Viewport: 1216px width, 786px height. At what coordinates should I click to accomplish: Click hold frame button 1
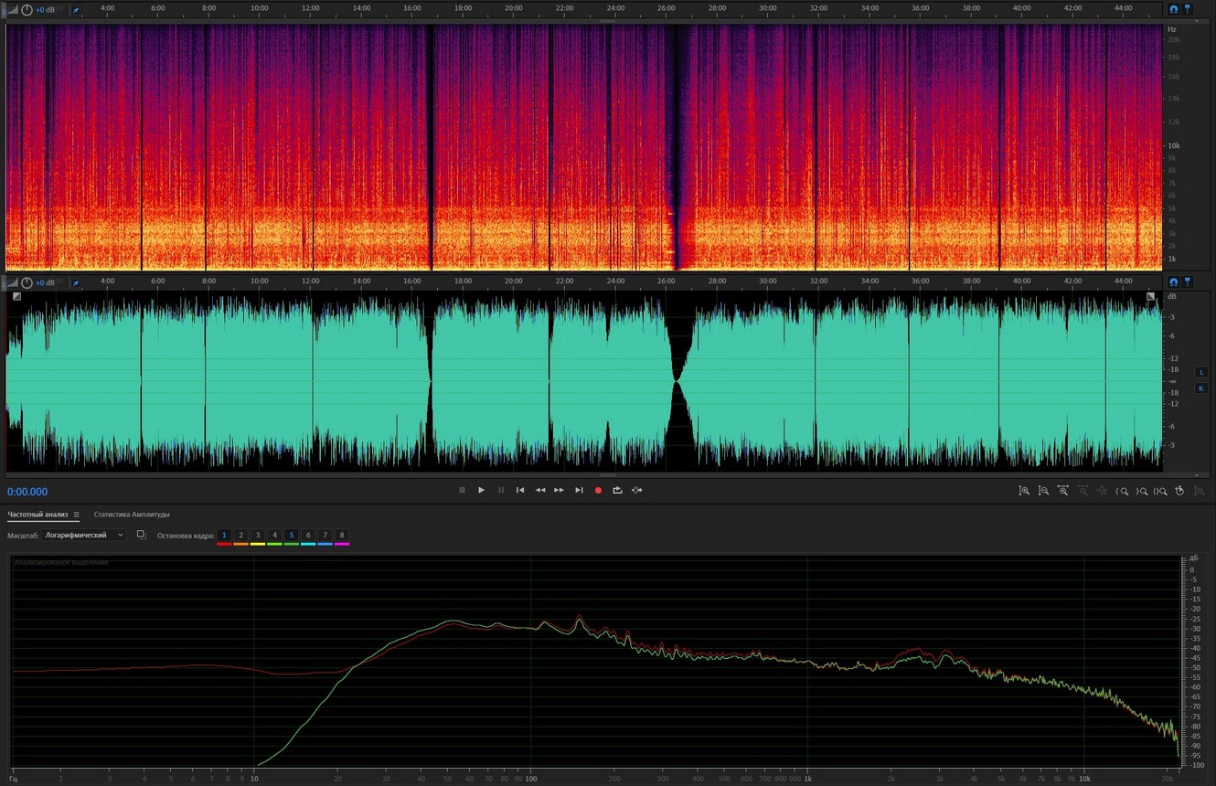pyautogui.click(x=224, y=536)
